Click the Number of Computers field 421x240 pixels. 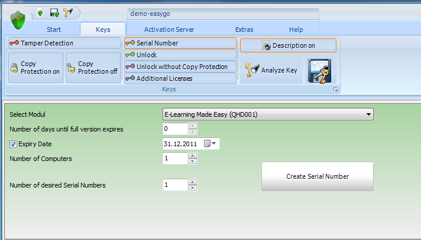coord(175,158)
